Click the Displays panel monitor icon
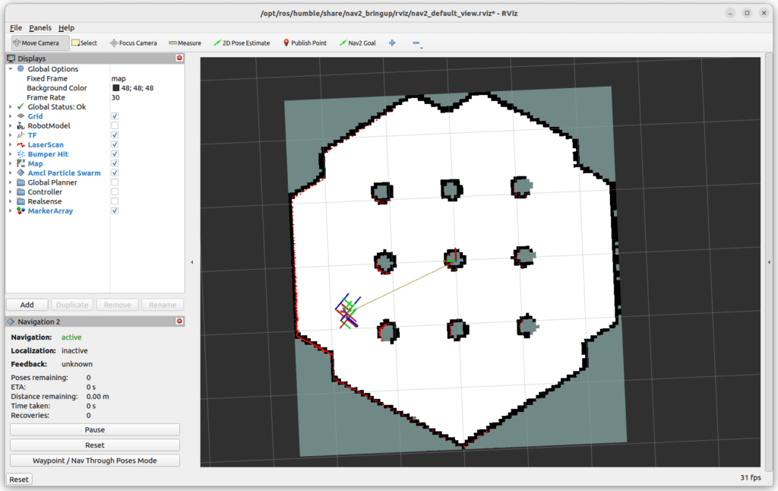The width and height of the screenshot is (778, 491). (x=11, y=59)
